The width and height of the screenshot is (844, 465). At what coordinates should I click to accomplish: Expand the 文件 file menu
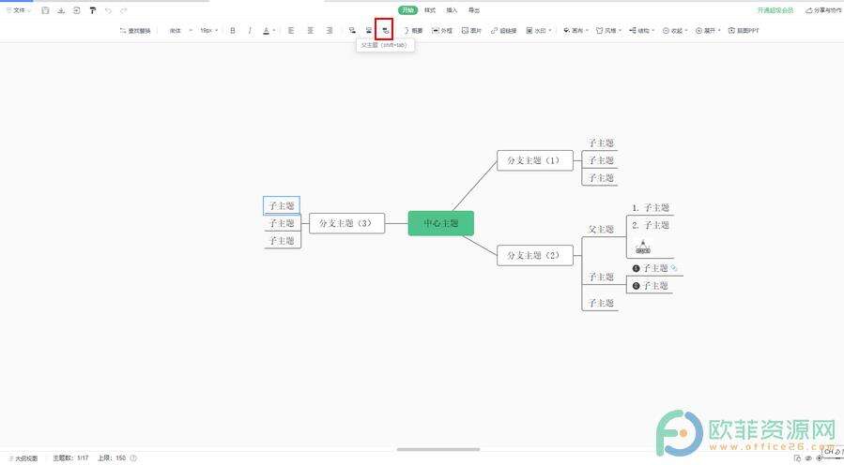tap(18, 10)
